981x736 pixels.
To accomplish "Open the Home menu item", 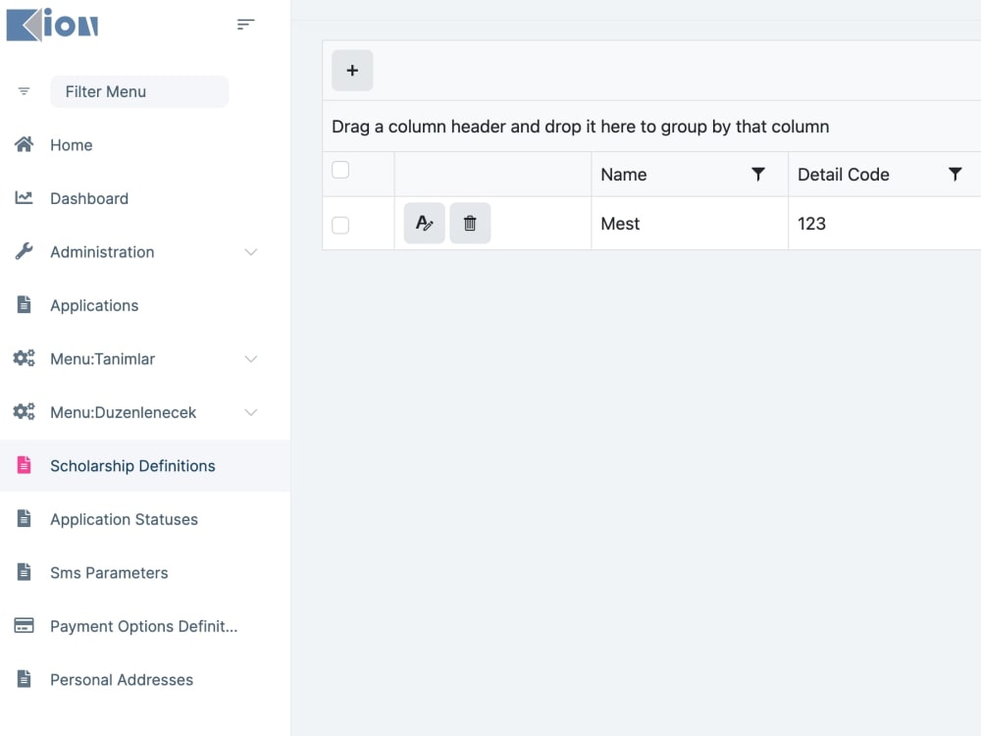I will [72, 145].
